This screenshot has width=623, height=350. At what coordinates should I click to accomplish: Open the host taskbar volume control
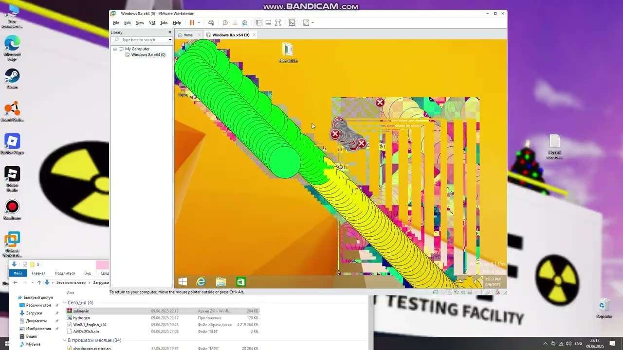[569, 344]
